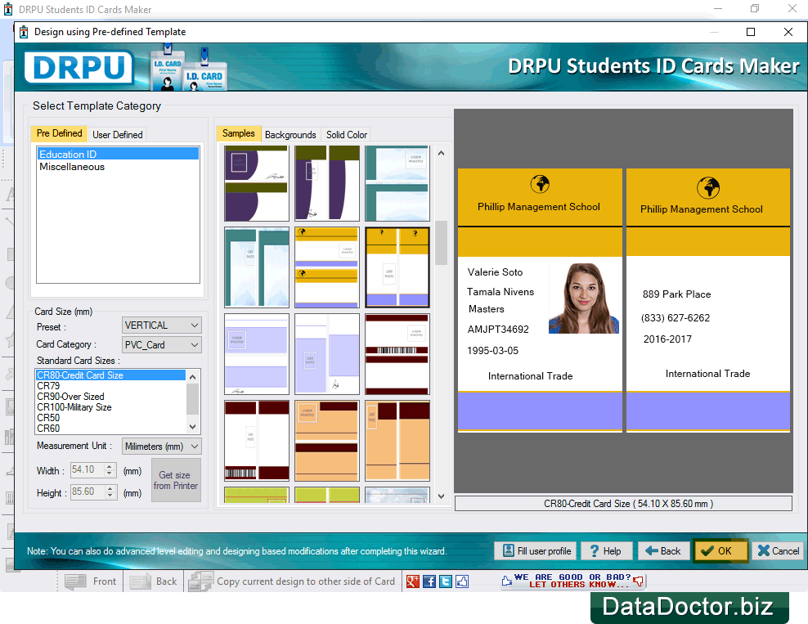This screenshot has width=808, height=624.
Task: Click the 'We are good or bad' feedback banner
Action: coord(572,581)
